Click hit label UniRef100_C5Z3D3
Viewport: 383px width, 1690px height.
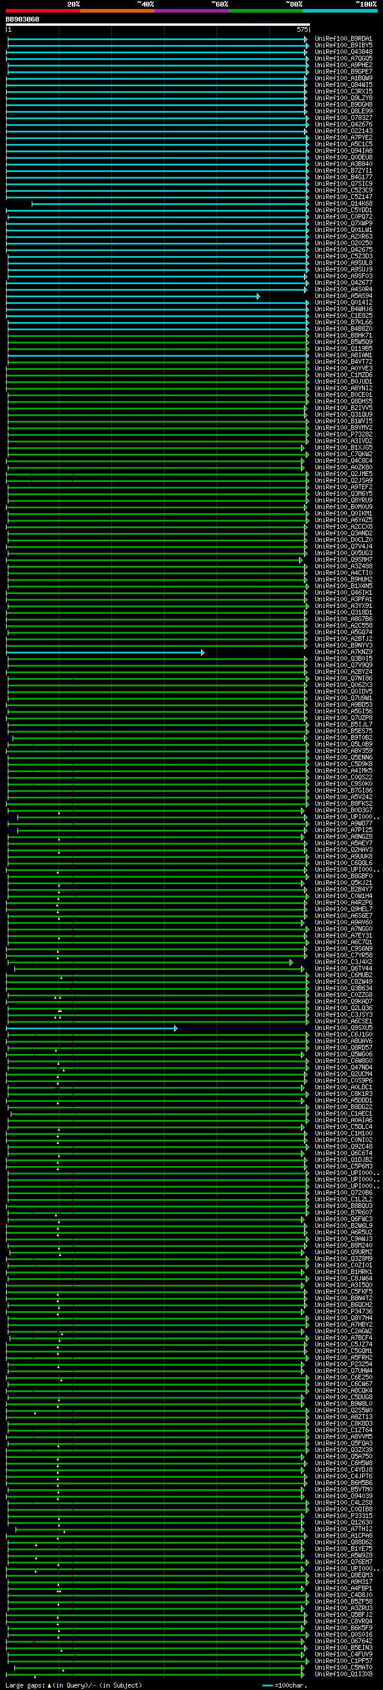tap(343, 257)
